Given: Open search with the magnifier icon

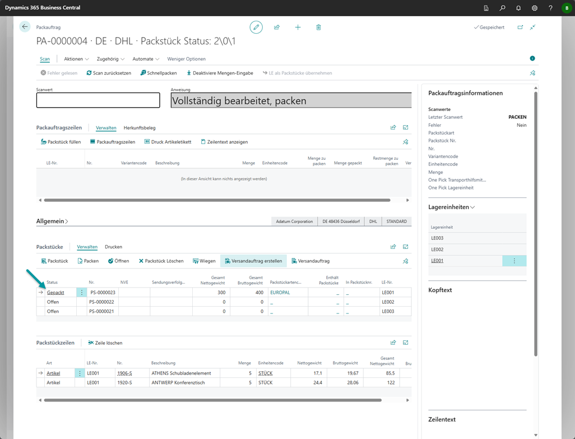Looking at the screenshot, I should (502, 8).
